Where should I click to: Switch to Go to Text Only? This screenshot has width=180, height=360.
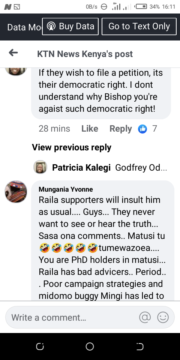[x=139, y=26]
